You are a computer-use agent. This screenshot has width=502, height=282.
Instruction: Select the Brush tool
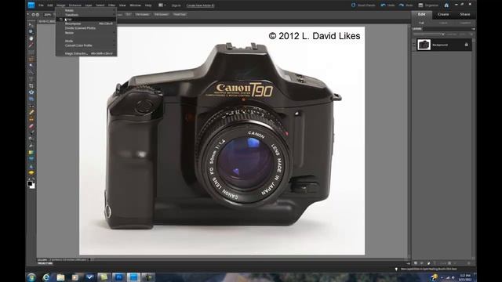click(x=31, y=132)
